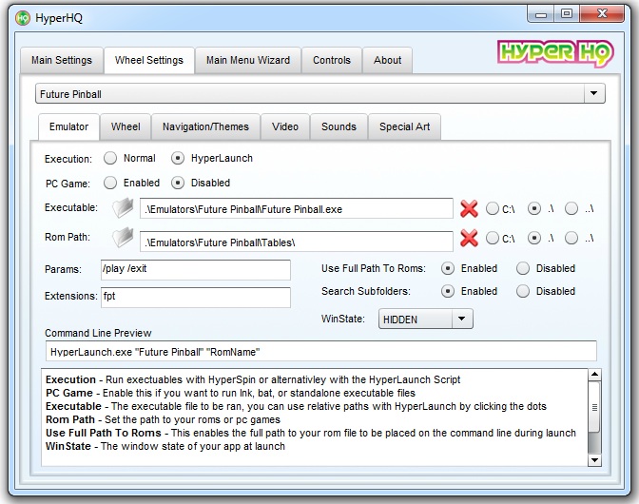The width and height of the screenshot is (639, 504).
Task: Choose the ..\ parent path for Executable
Action: click(x=571, y=208)
